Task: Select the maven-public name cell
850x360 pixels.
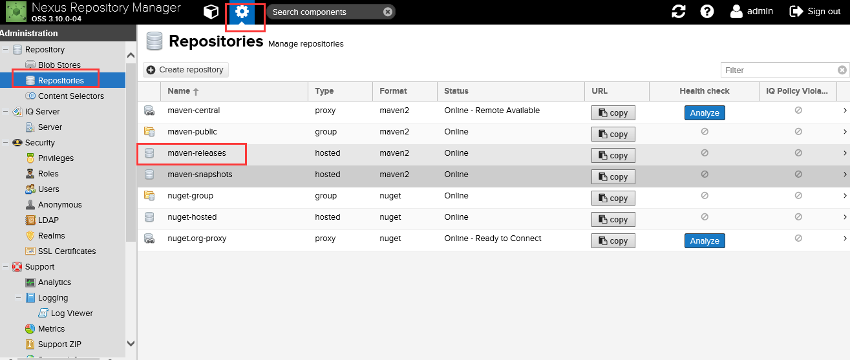Action: tap(234, 132)
